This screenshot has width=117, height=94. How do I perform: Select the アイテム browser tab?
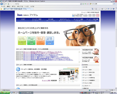17,9
